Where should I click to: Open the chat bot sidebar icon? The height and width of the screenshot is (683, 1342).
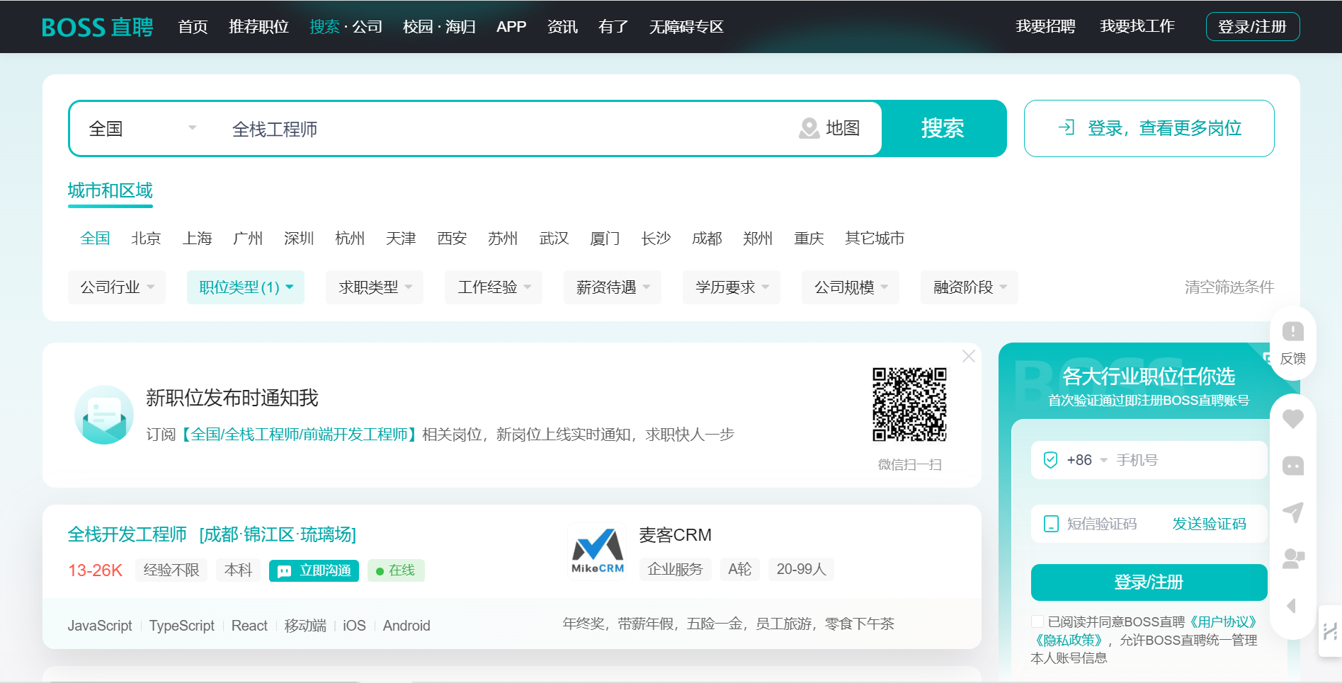point(1293,466)
